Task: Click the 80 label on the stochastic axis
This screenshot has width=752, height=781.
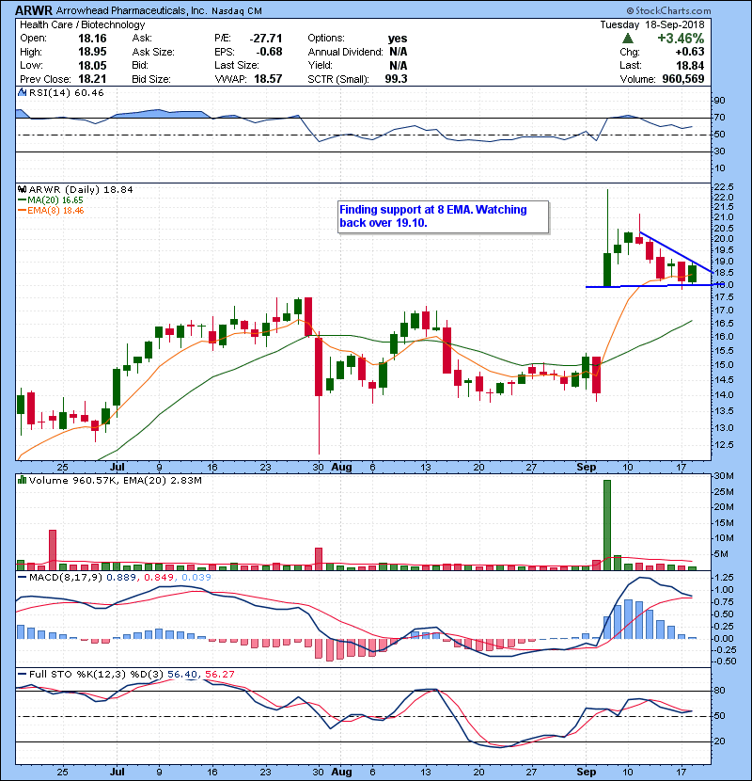Action: click(719, 691)
